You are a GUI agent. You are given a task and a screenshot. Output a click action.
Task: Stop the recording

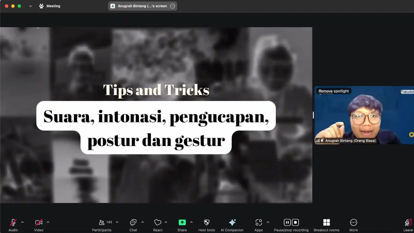[x=295, y=222]
